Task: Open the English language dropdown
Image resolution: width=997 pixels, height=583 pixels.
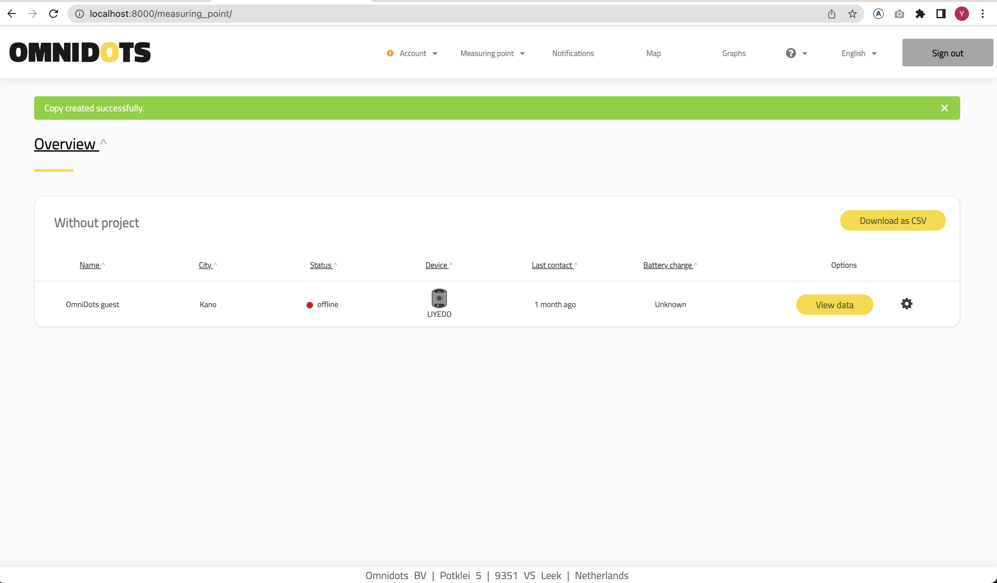Action: 859,53
